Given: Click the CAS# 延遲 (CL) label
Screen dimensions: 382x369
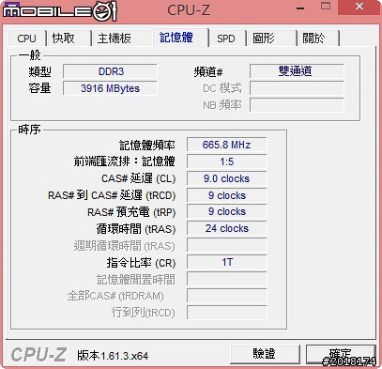Looking at the screenshot, I should point(139,178).
